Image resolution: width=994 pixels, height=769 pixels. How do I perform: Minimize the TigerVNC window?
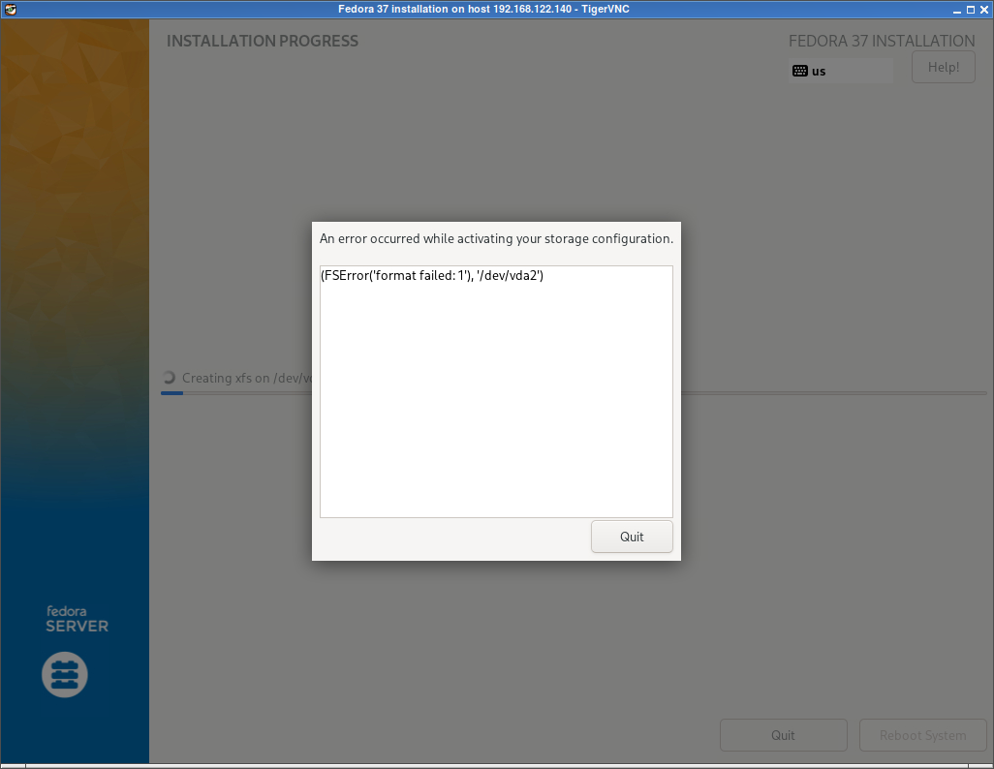[956, 10]
